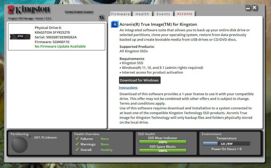Click the 'Firmware: SGW00110' text
Image resolution: width=271 pixels, height=168 pixels.
click(52, 42)
